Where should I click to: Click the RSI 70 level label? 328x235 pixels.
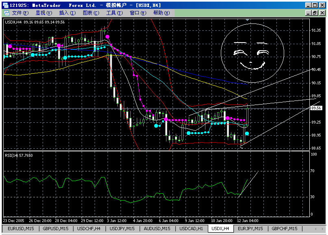coord(312,171)
